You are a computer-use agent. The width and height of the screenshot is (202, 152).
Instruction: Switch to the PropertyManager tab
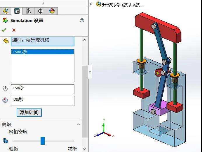(x=17, y=11)
